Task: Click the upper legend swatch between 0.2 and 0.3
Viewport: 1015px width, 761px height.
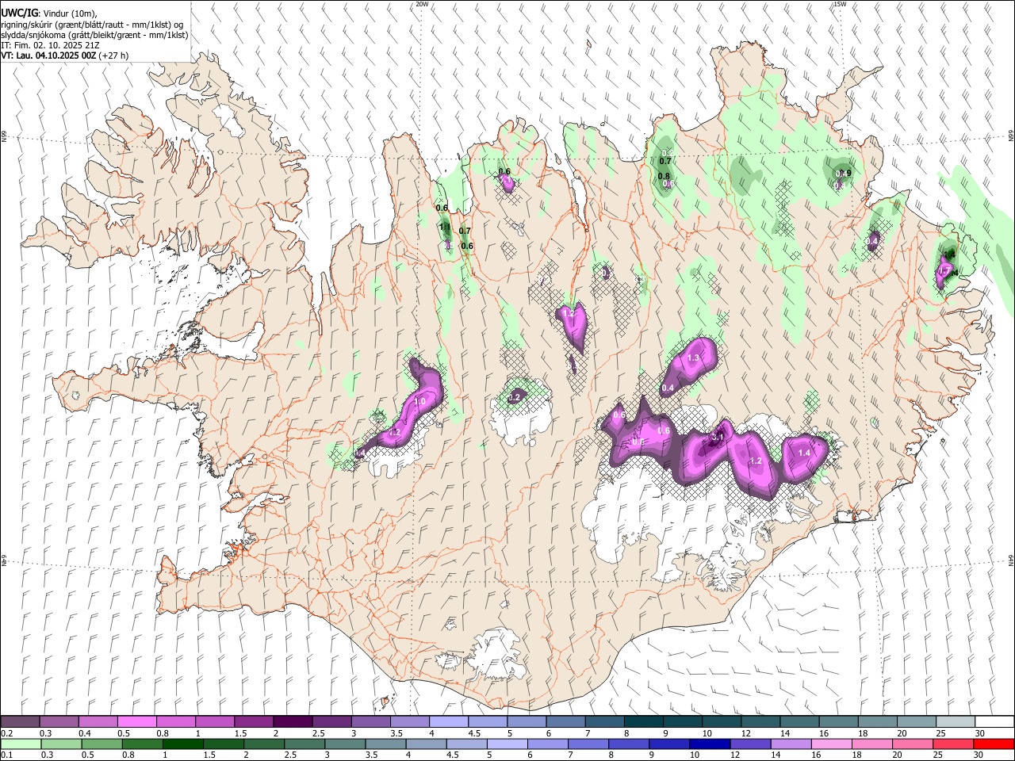Action: (20, 722)
